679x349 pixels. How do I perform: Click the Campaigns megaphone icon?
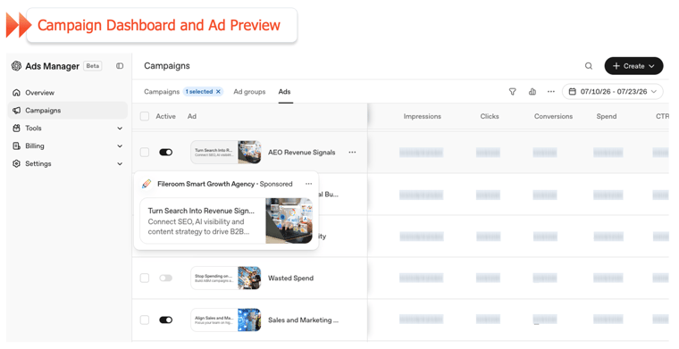[x=16, y=111]
